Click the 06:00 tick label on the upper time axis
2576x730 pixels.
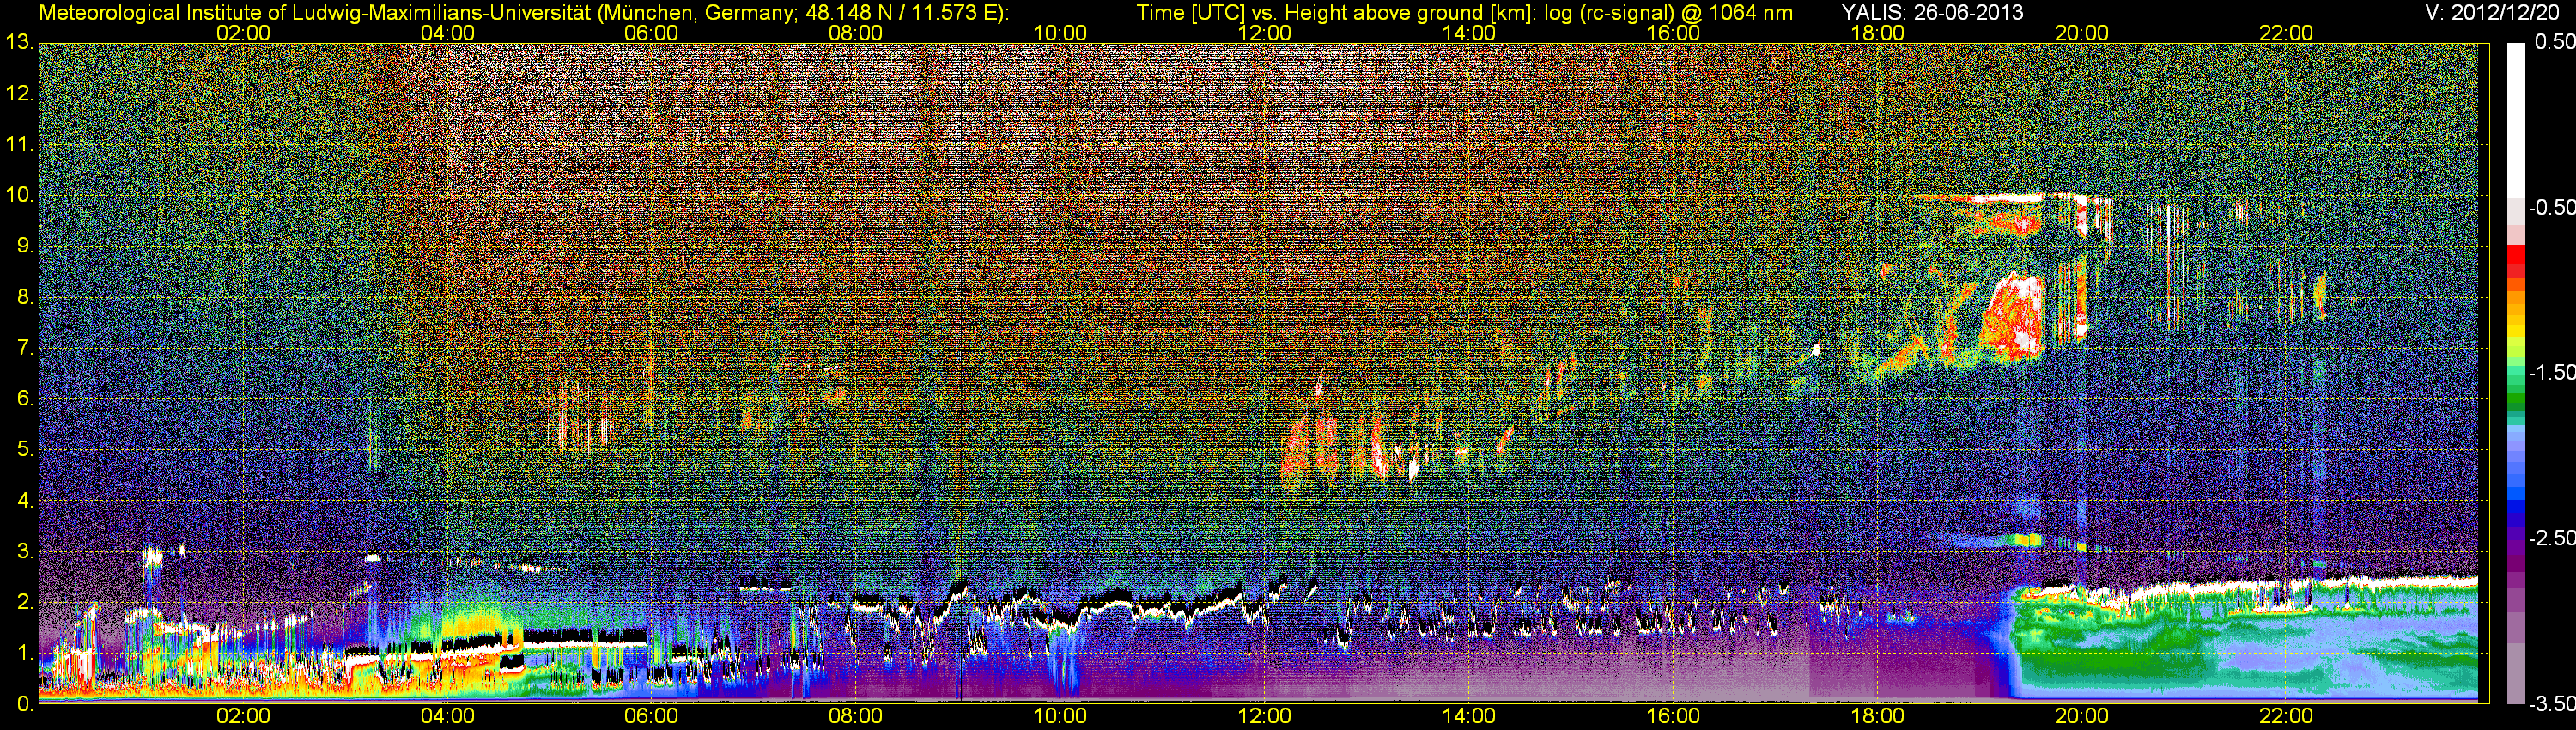tap(651, 33)
